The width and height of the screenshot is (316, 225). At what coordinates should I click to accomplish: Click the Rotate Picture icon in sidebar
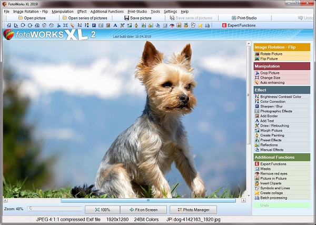pos(256,54)
